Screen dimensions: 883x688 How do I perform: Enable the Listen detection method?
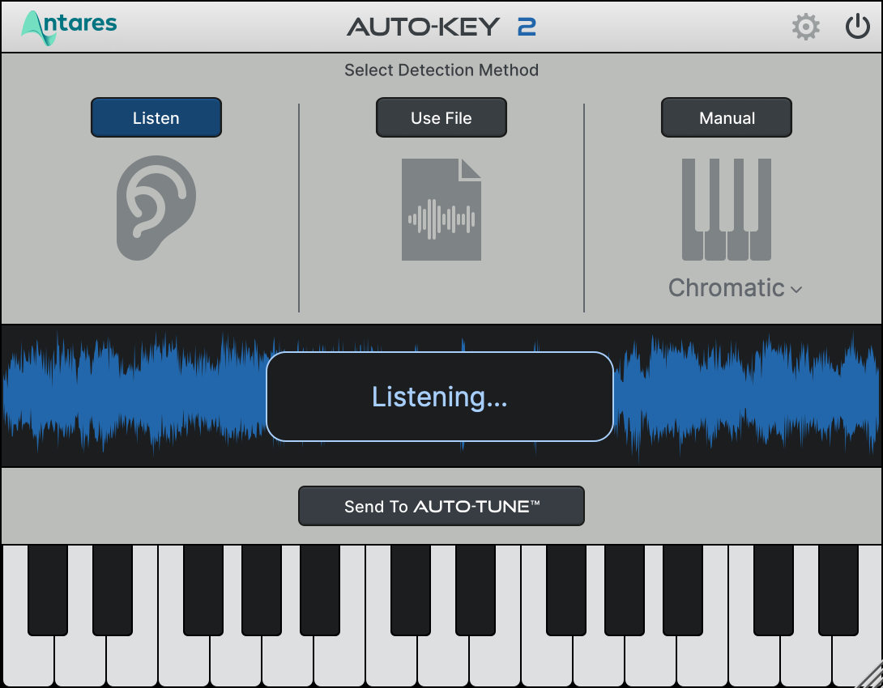pos(156,117)
